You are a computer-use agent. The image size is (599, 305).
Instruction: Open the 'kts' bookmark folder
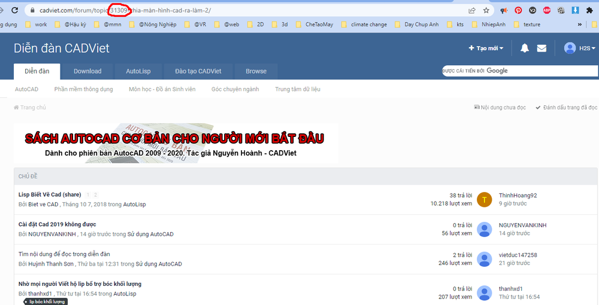point(455,25)
